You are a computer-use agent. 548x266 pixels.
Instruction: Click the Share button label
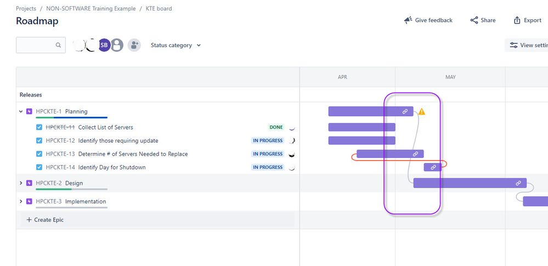pos(488,20)
